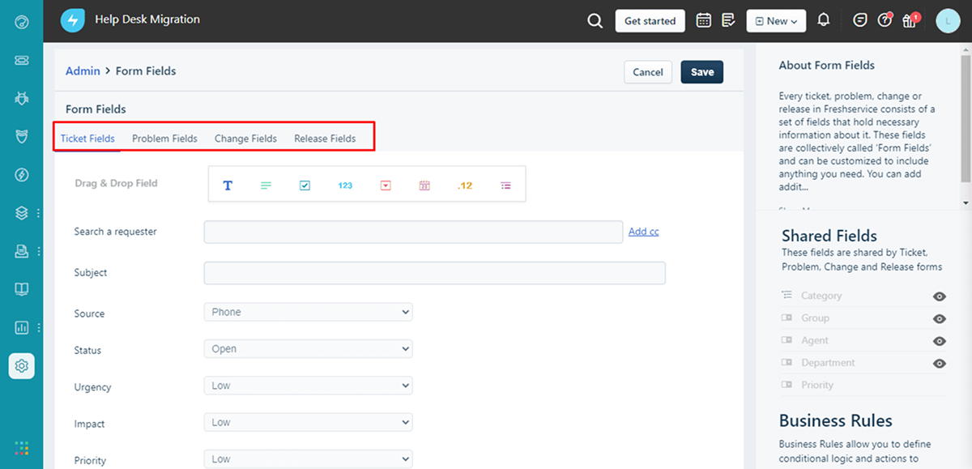Save the Form Fields changes
This screenshot has height=469, width=972.
click(701, 71)
